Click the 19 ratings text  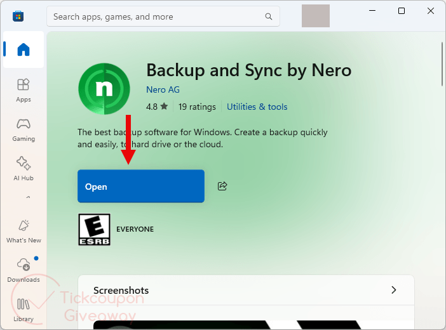(x=197, y=107)
